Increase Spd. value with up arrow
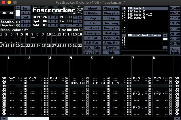This screenshot has width=181, height=120. coord(50,21)
